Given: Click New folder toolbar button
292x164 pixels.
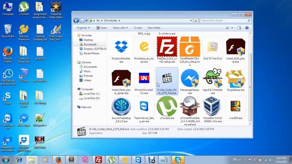Looking at the screenshot, I should [x=154, y=28].
